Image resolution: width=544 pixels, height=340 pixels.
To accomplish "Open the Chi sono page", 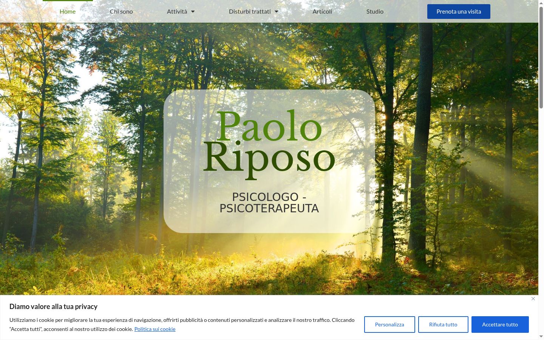I will click(121, 11).
